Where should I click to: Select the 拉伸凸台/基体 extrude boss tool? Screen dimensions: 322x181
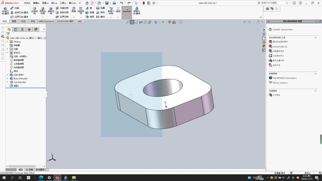[x=5, y=11]
